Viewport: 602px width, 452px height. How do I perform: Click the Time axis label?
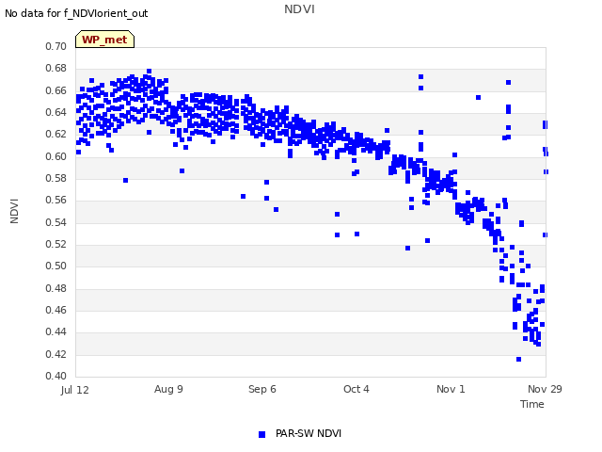531,404
